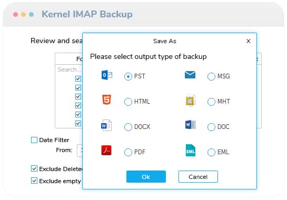The image size is (287, 200).
Task: Confirm with the Ok button
Action: (146, 176)
